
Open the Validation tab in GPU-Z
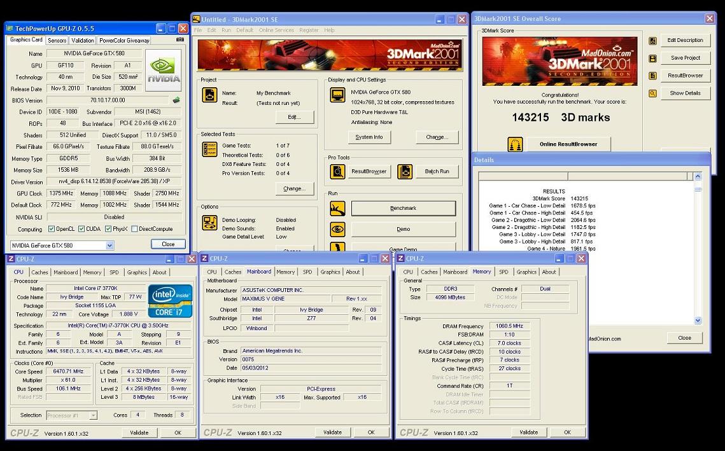click(83, 41)
